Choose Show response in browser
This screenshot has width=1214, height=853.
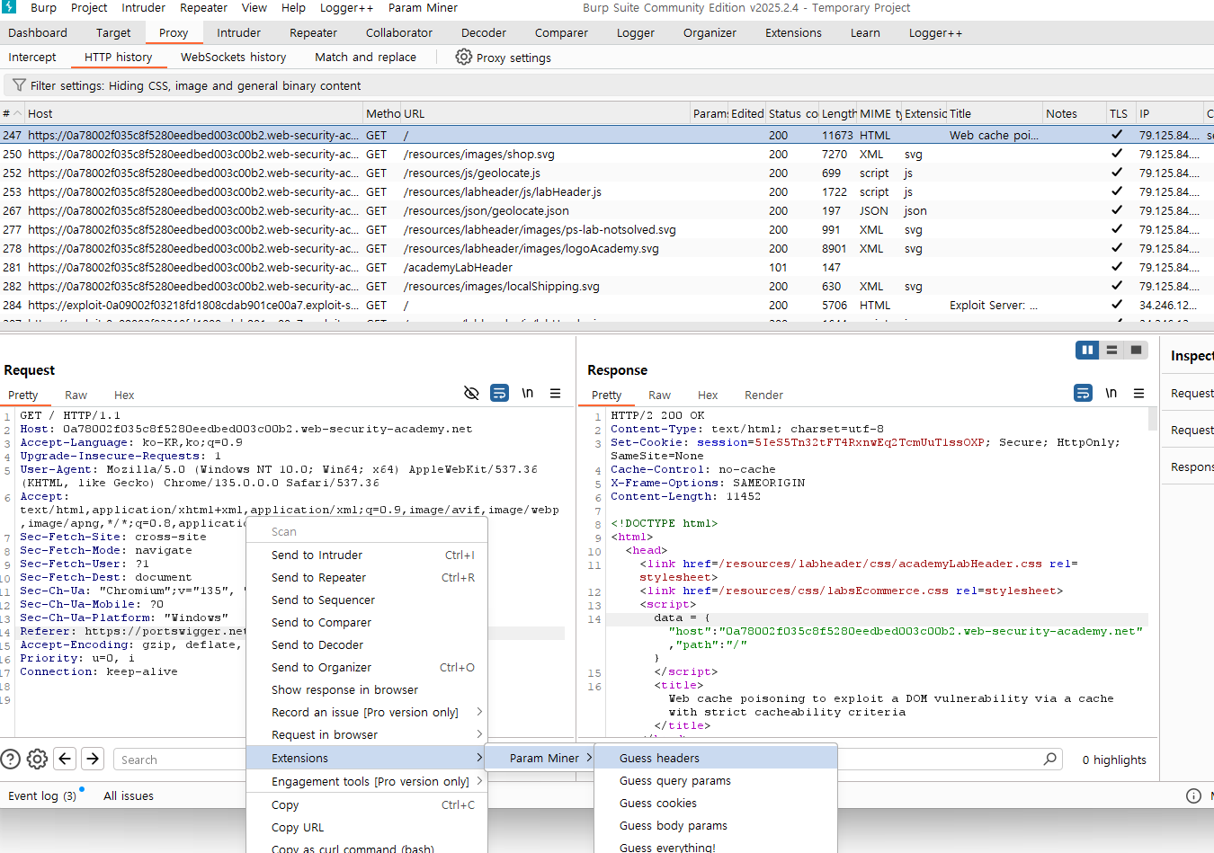368,689
